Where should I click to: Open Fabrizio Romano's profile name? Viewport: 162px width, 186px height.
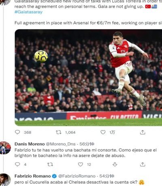tap(32, 176)
